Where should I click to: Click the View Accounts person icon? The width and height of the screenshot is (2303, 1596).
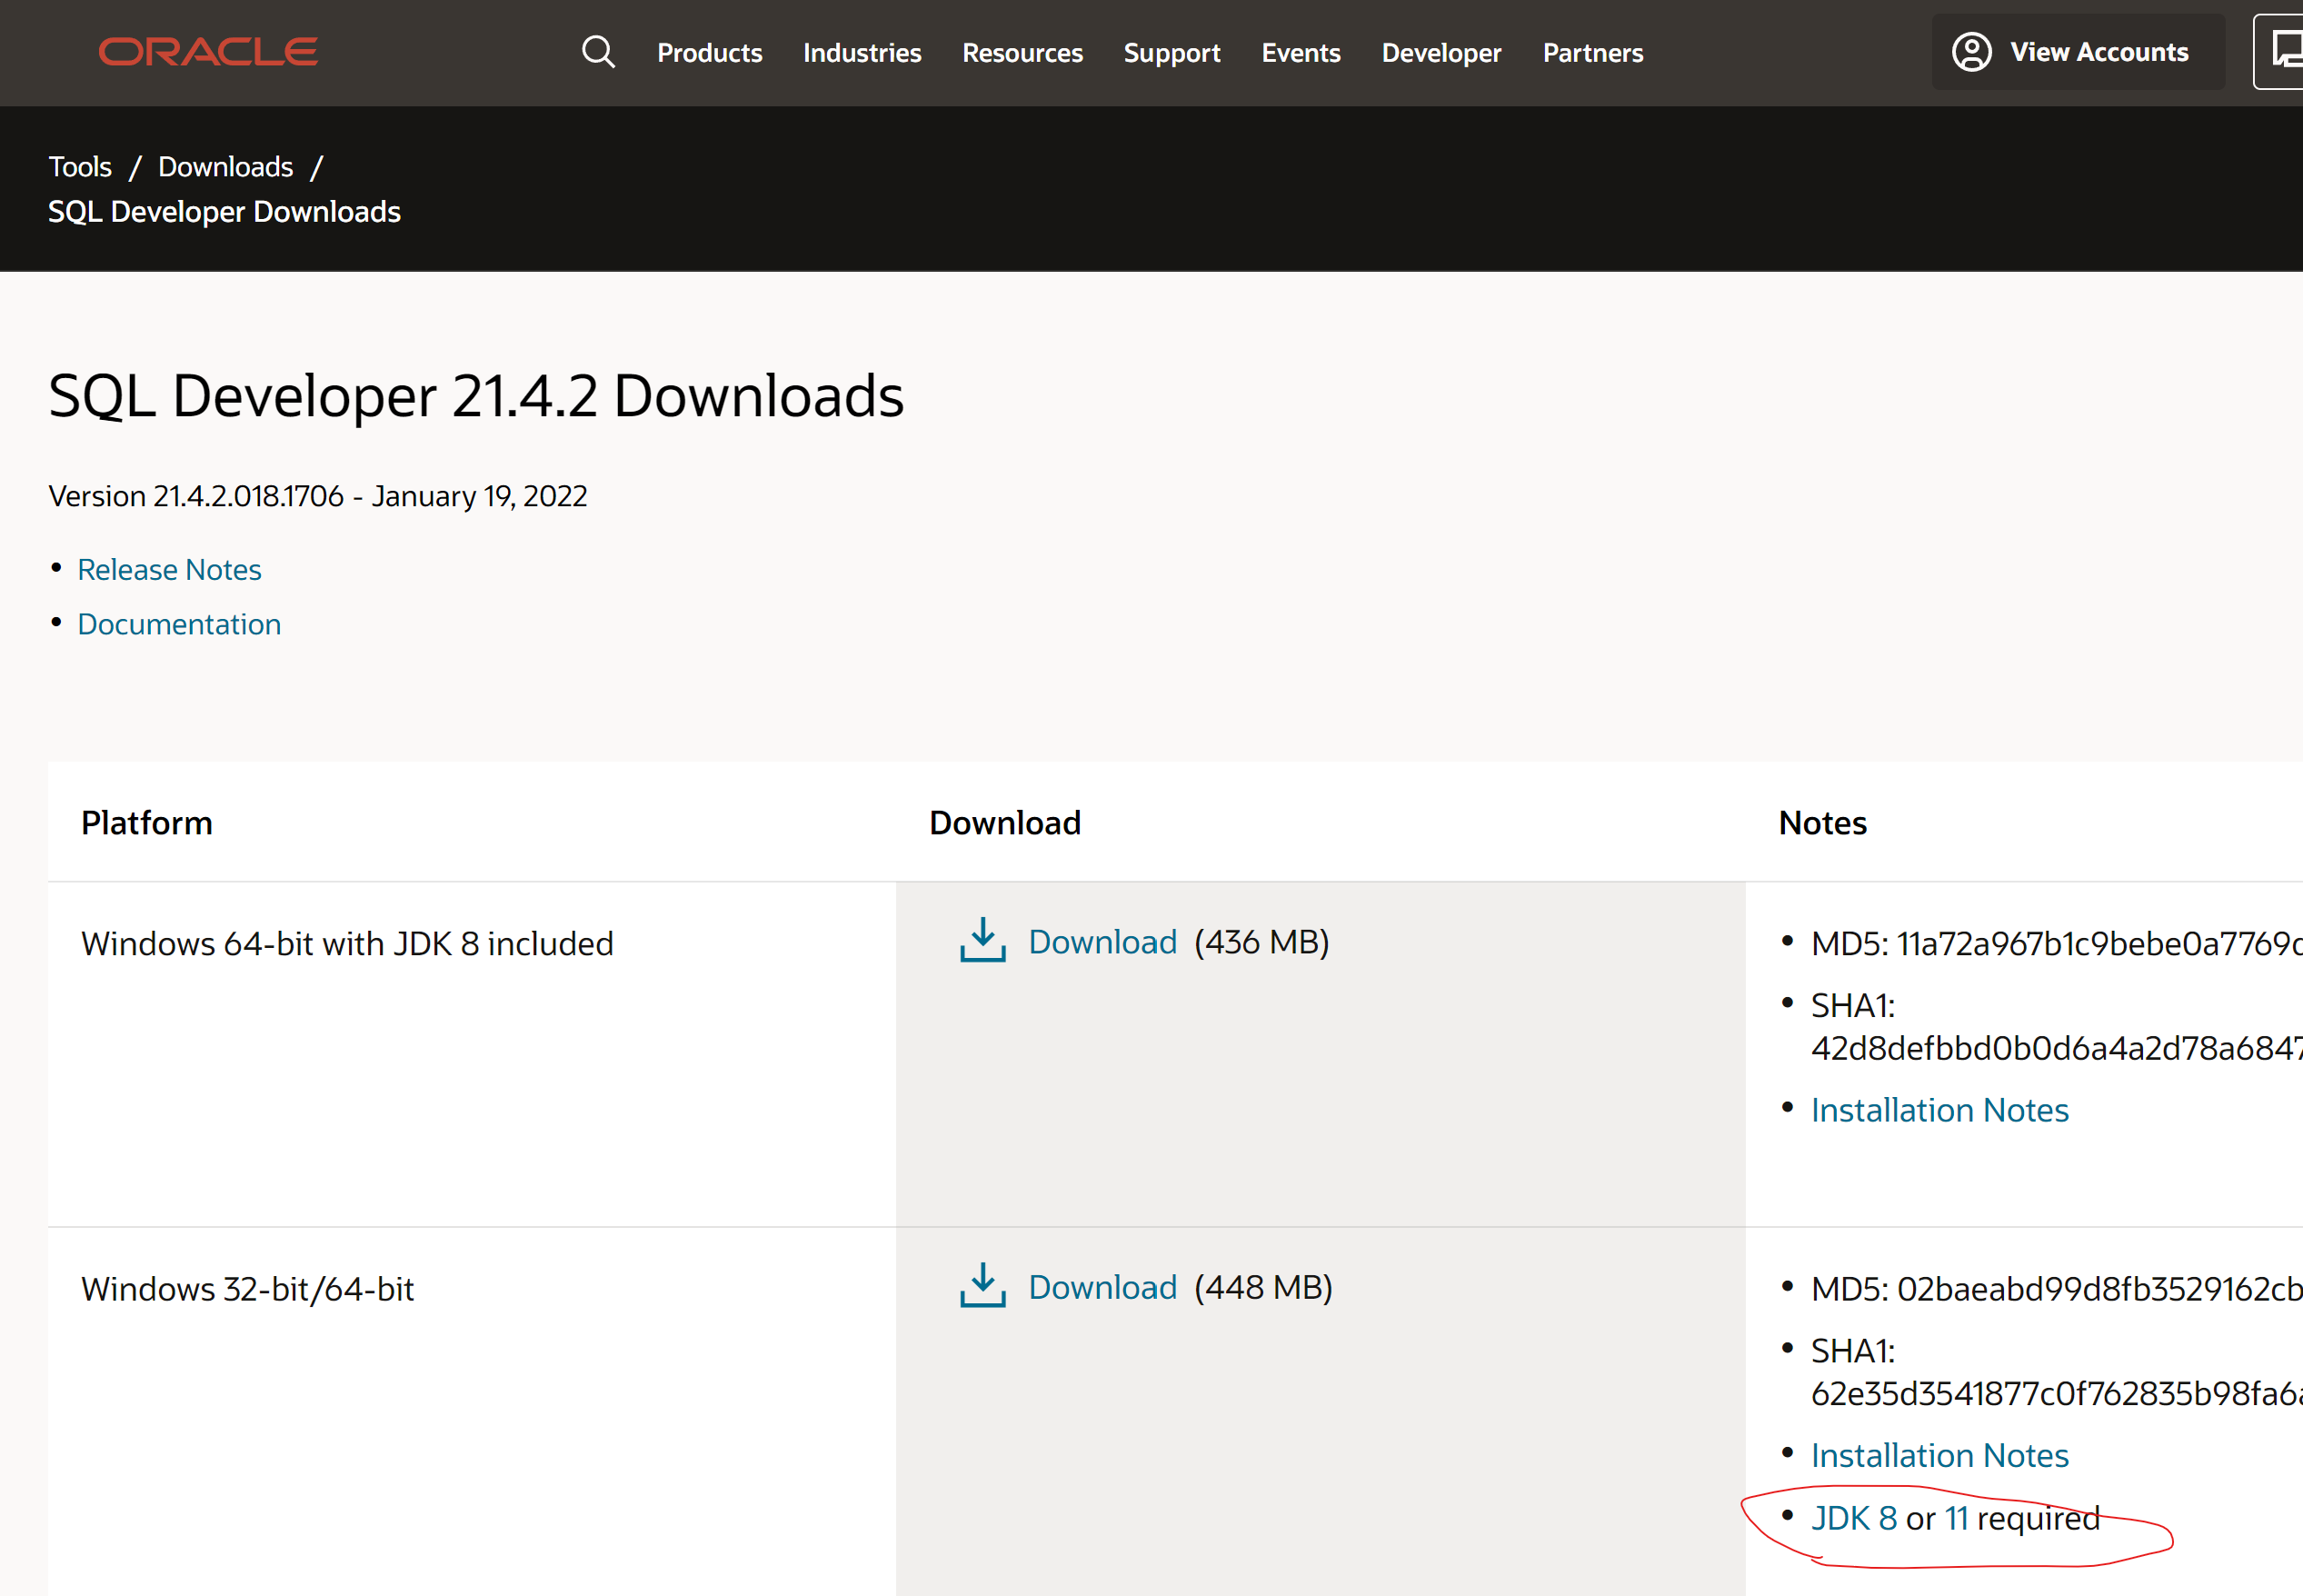pos(1972,52)
